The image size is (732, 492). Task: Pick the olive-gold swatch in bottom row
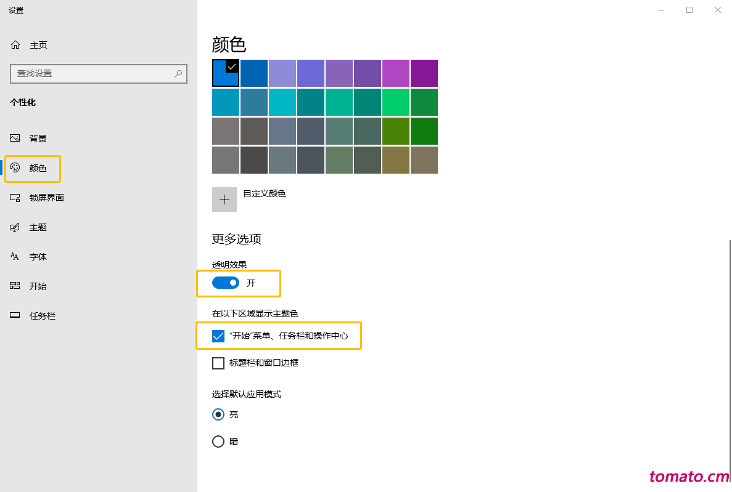coord(396,160)
